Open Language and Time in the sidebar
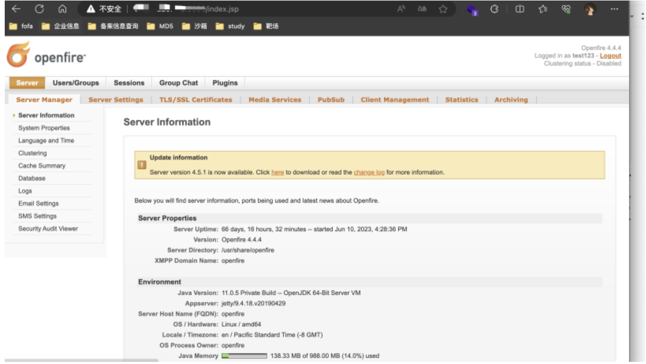This screenshot has width=646, height=364. 46,141
